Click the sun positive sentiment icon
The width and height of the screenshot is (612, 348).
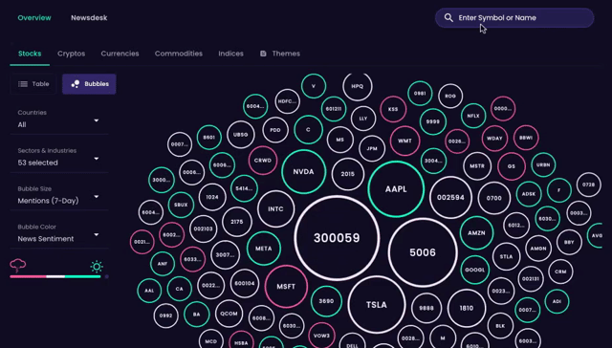(97, 267)
